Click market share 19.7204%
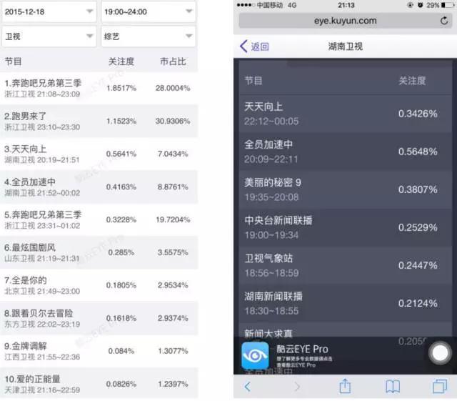The image size is (457, 401). coord(173,219)
